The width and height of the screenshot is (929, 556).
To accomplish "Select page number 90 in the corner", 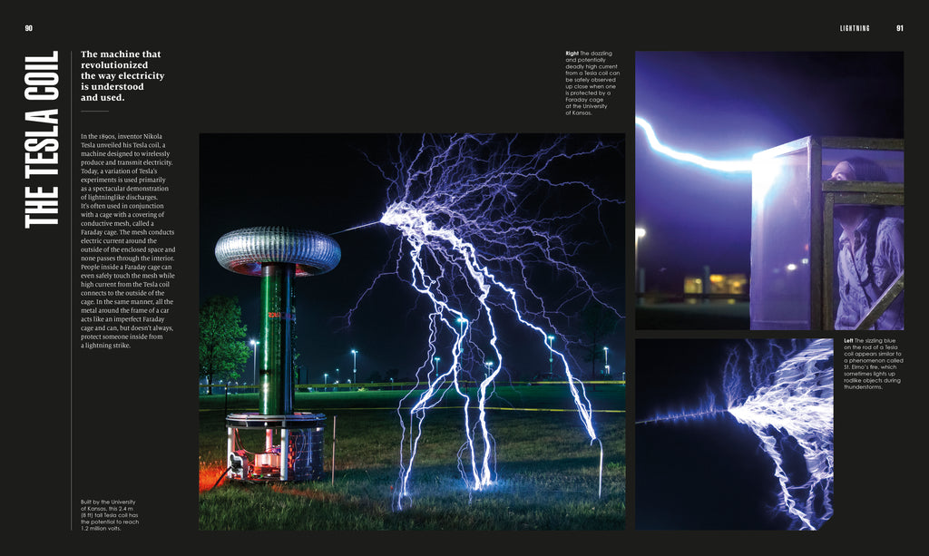I will click(30, 28).
